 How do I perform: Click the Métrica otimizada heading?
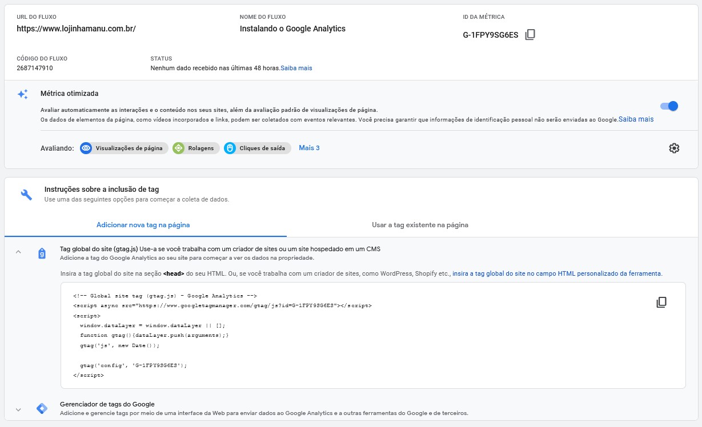click(70, 93)
